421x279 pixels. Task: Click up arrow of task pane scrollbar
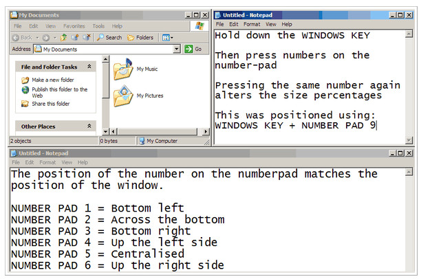coord(105,58)
